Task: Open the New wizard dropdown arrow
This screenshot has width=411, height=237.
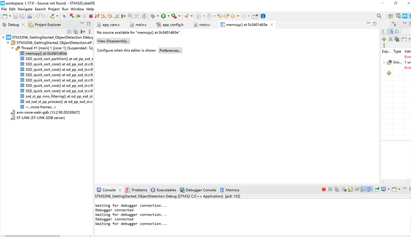Action: click(x=10, y=16)
